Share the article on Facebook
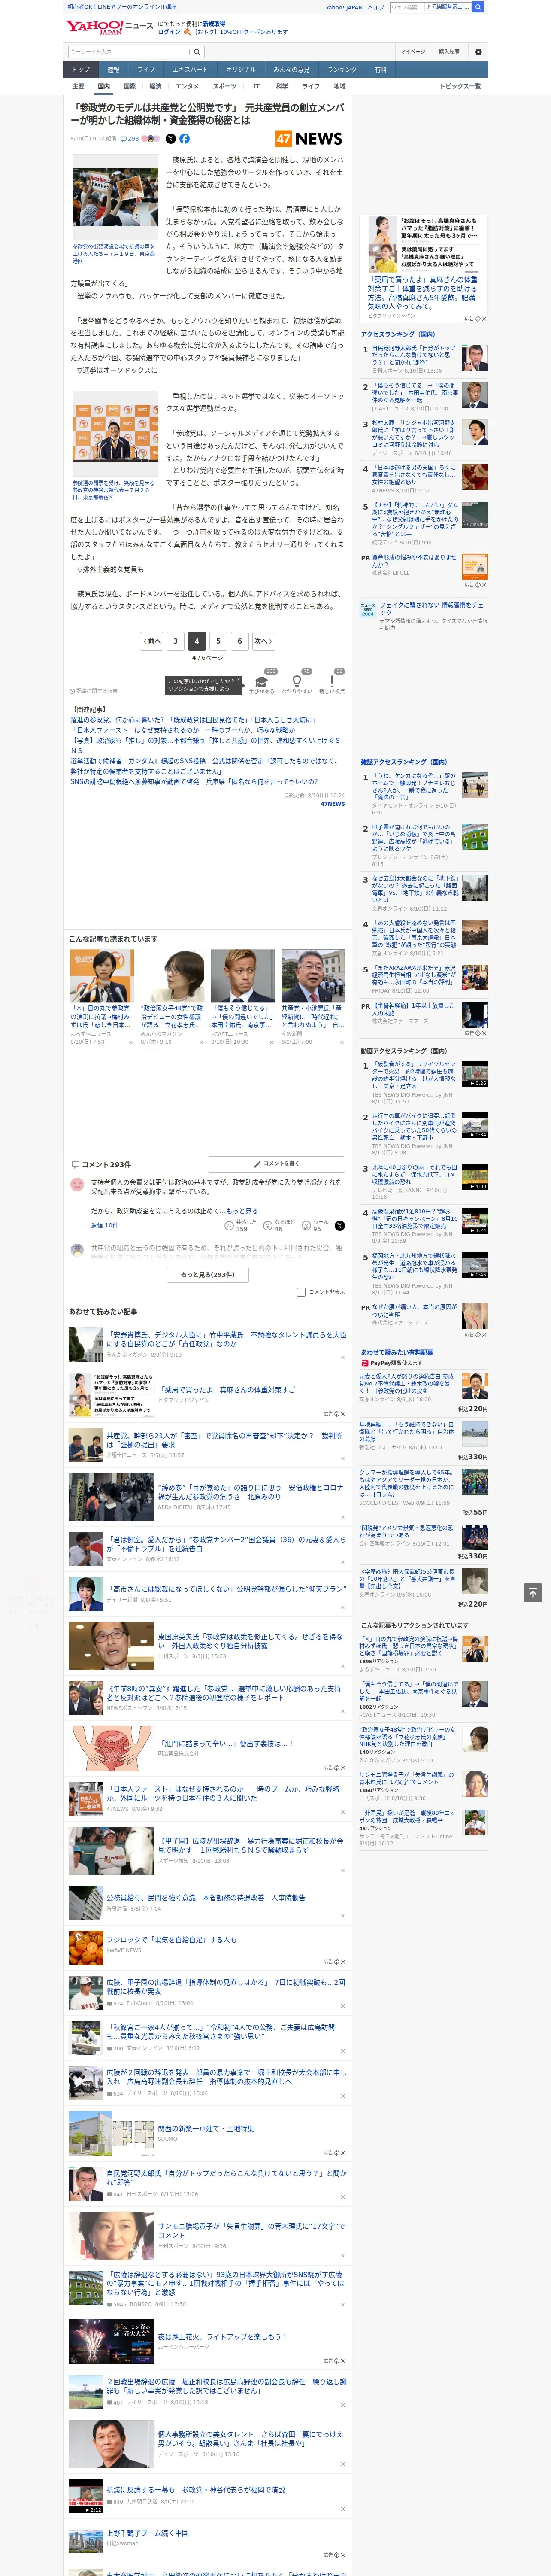The image size is (551, 2576). (x=184, y=139)
